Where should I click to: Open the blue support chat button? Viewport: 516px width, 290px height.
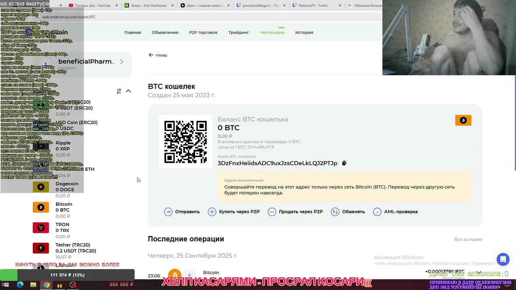click(x=503, y=259)
